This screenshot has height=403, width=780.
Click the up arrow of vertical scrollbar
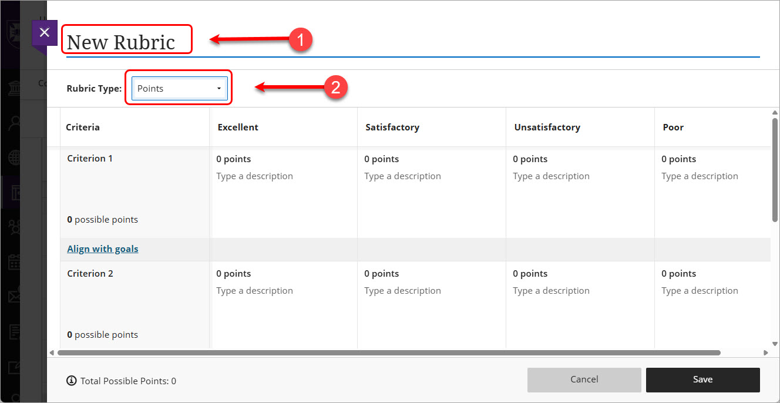(x=775, y=112)
